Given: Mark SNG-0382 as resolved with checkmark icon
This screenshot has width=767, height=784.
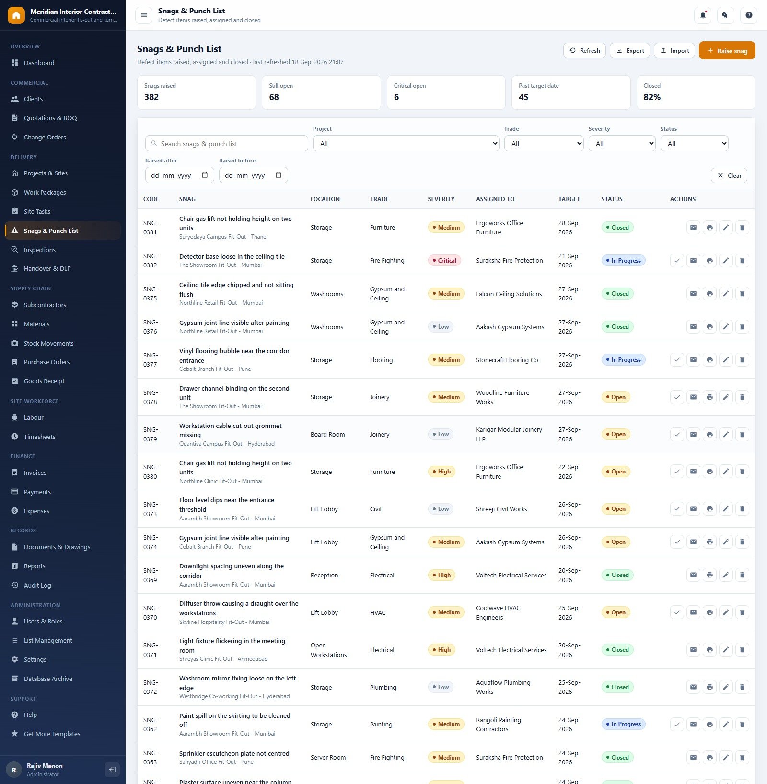Looking at the screenshot, I should click(x=677, y=261).
